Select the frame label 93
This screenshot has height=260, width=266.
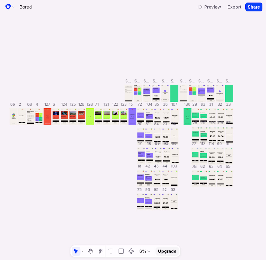pyautogui.click(x=147, y=190)
